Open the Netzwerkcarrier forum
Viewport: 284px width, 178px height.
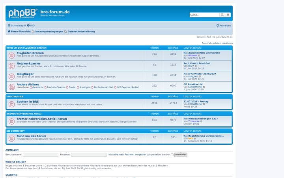[x=29, y=63]
